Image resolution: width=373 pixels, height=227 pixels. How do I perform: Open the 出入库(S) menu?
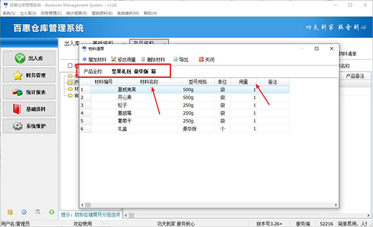click(x=28, y=13)
